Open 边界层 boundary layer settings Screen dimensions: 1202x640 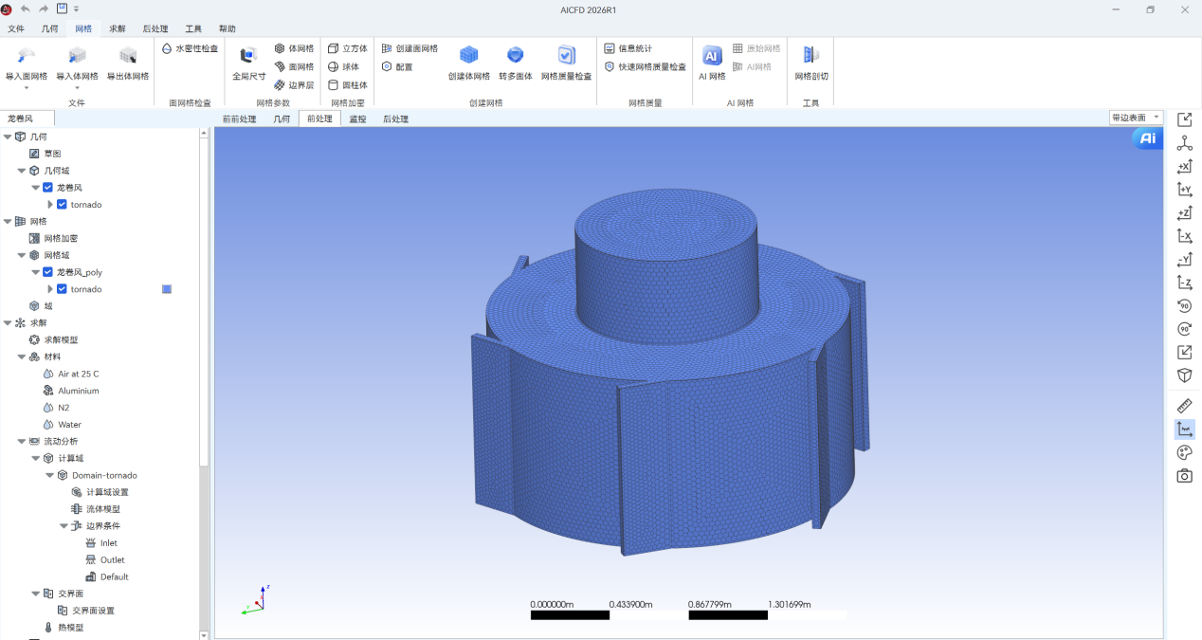coord(294,84)
